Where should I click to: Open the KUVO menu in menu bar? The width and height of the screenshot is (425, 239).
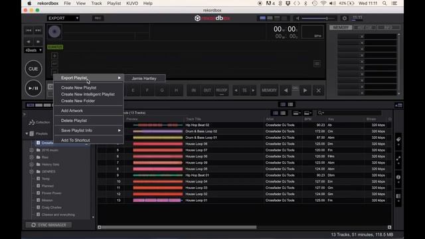coord(132,3)
